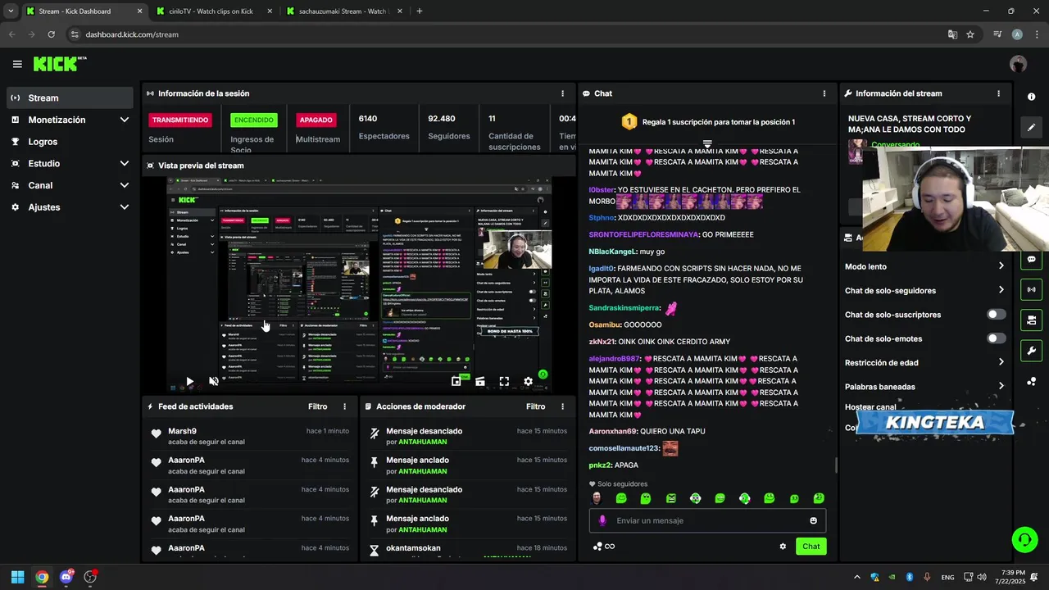
Task: Click the APAGADO multistream badge
Action: pyautogui.click(x=316, y=120)
